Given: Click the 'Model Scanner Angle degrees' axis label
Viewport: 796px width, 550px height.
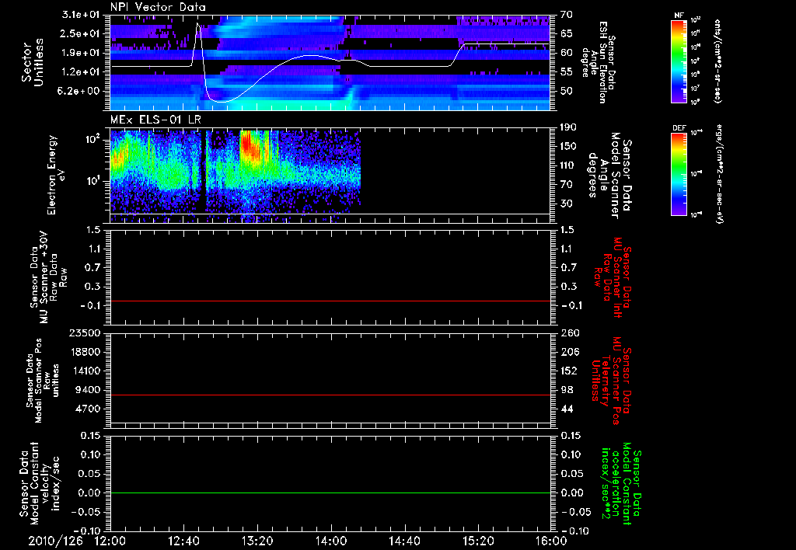Looking at the screenshot, I should click(x=609, y=176).
